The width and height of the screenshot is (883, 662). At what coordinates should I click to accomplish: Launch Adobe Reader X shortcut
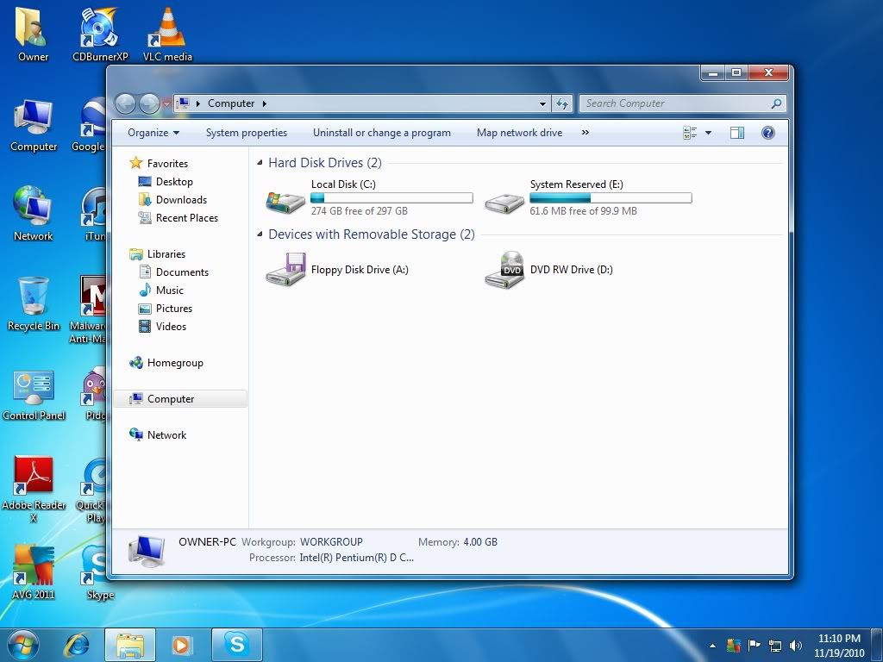[x=34, y=489]
